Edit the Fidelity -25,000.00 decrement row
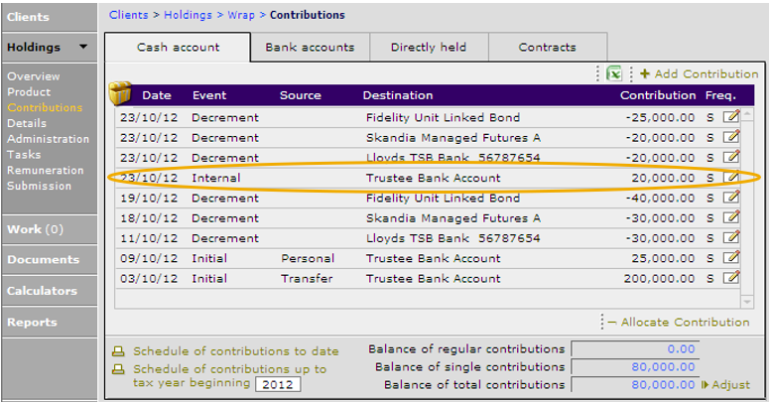Screen dimensions: 773x404 731,117
